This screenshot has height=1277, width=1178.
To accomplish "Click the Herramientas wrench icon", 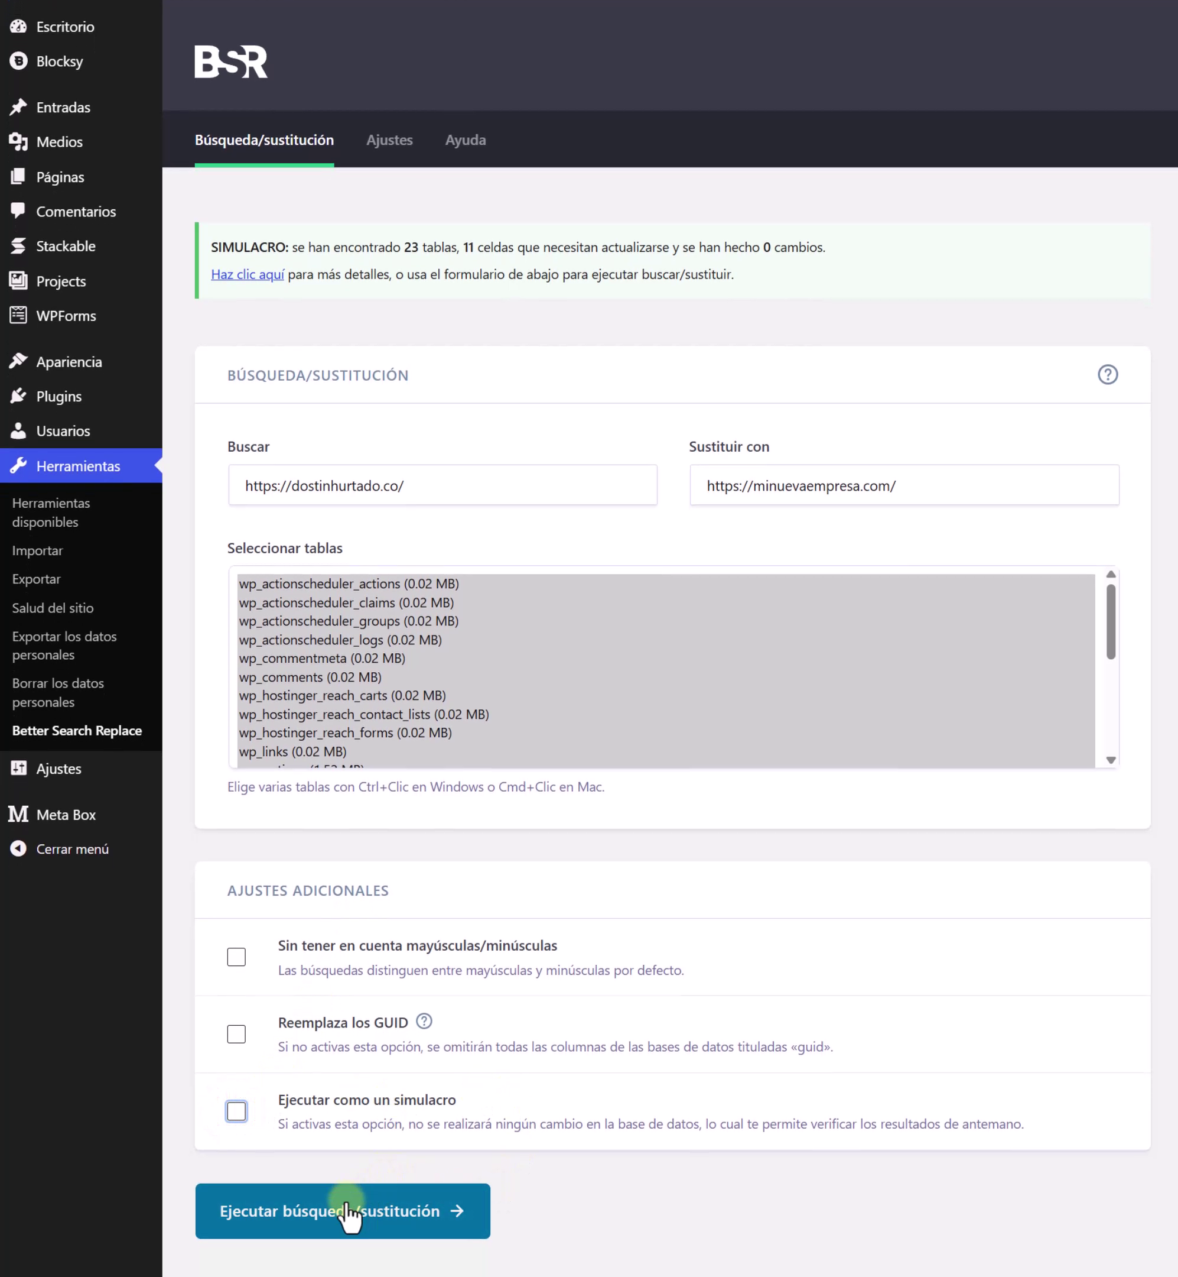I will [x=18, y=466].
